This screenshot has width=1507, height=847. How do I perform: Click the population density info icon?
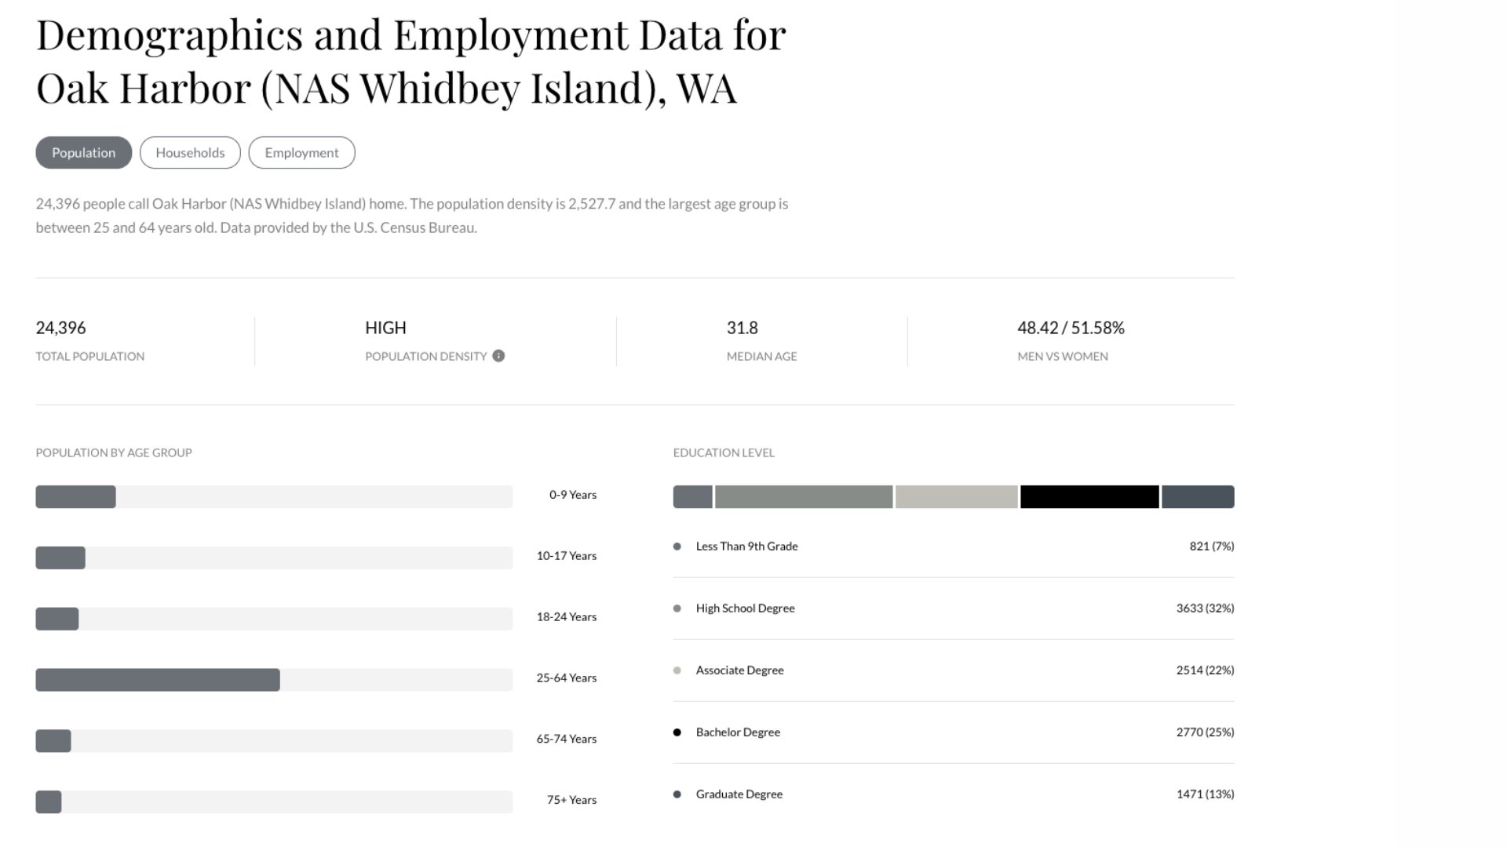click(x=498, y=356)
